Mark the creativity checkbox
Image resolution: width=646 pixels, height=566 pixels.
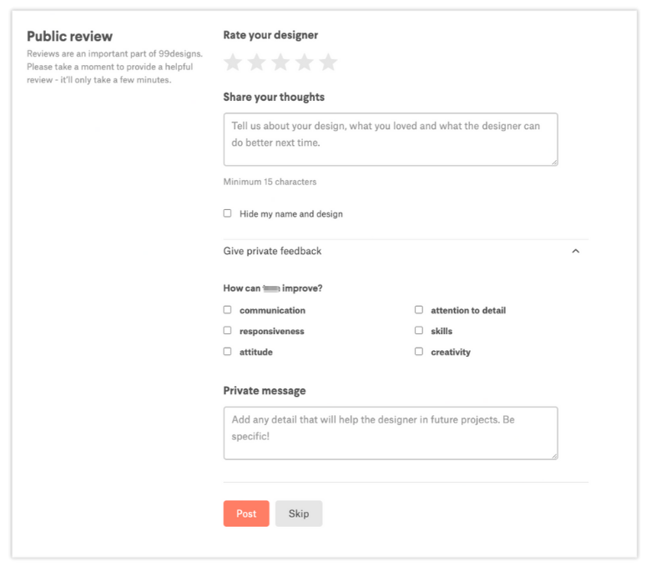click(x=419, y=352)
